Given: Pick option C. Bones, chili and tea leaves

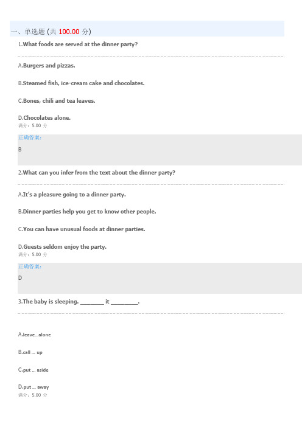Looking at the screenshot, I should coord(57,101).
